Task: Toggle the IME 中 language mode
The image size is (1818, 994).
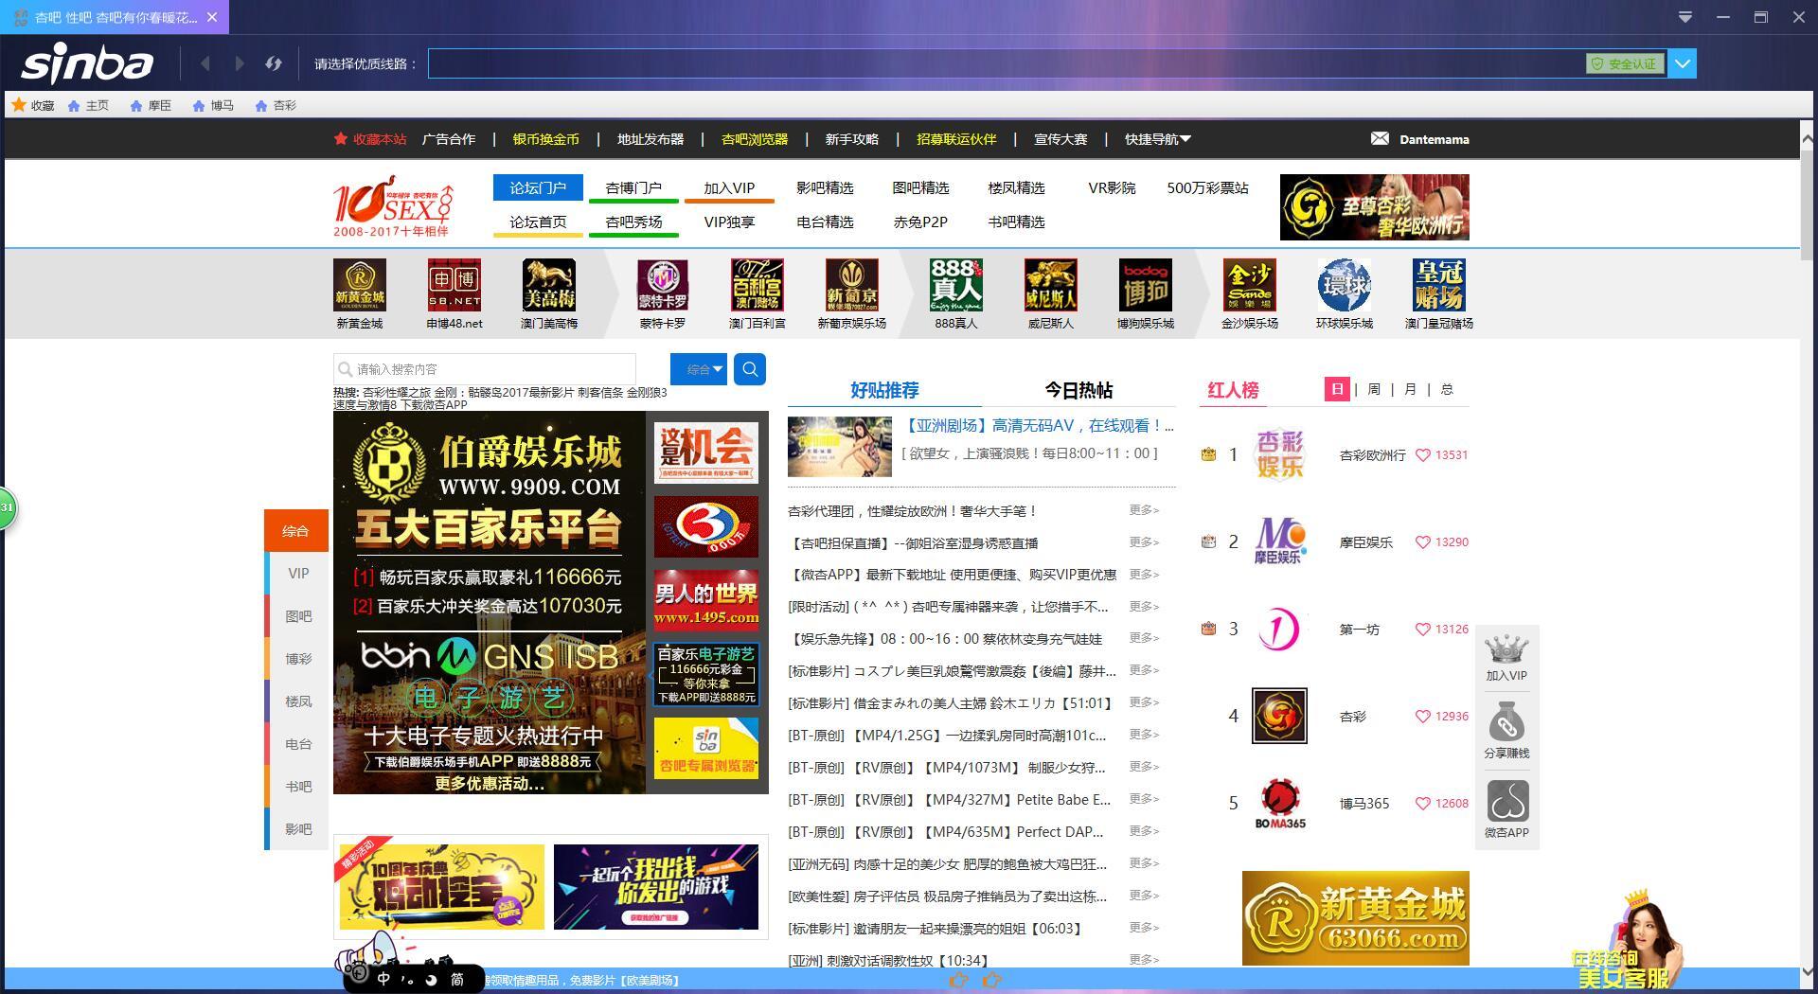Action: (383, 980)
